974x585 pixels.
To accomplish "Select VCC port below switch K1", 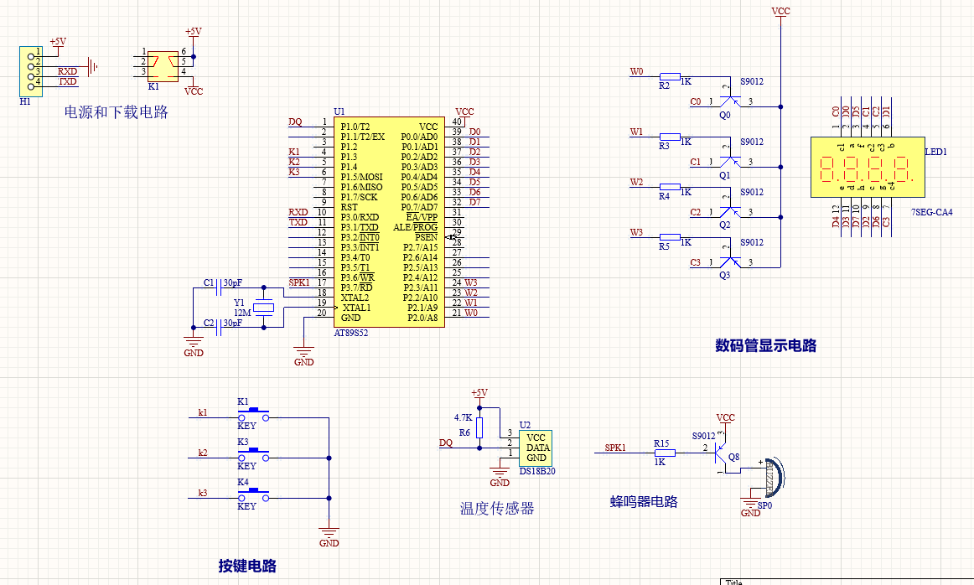I will (x=194, y=90).
